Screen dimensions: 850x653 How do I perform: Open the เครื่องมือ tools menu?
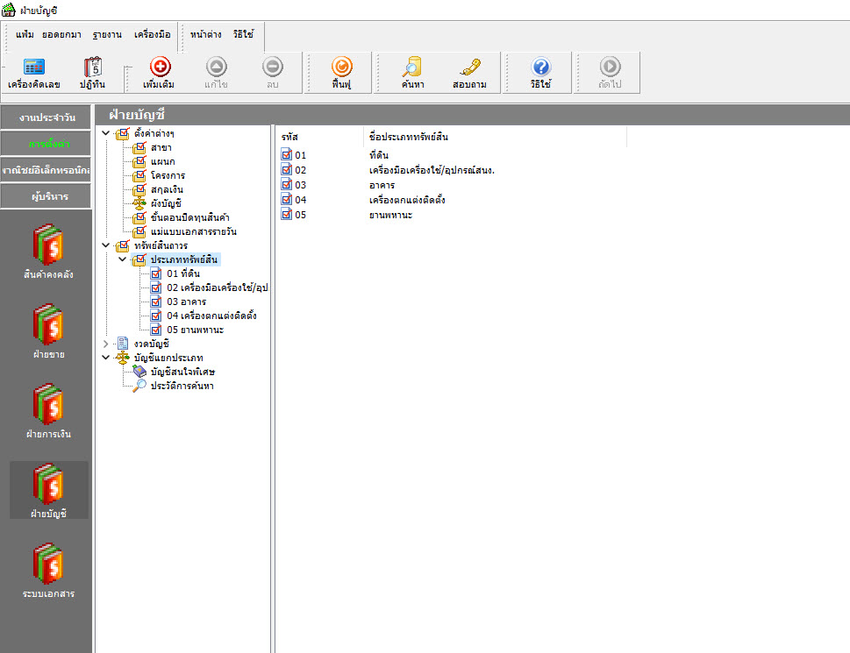(x=152, y=35)
